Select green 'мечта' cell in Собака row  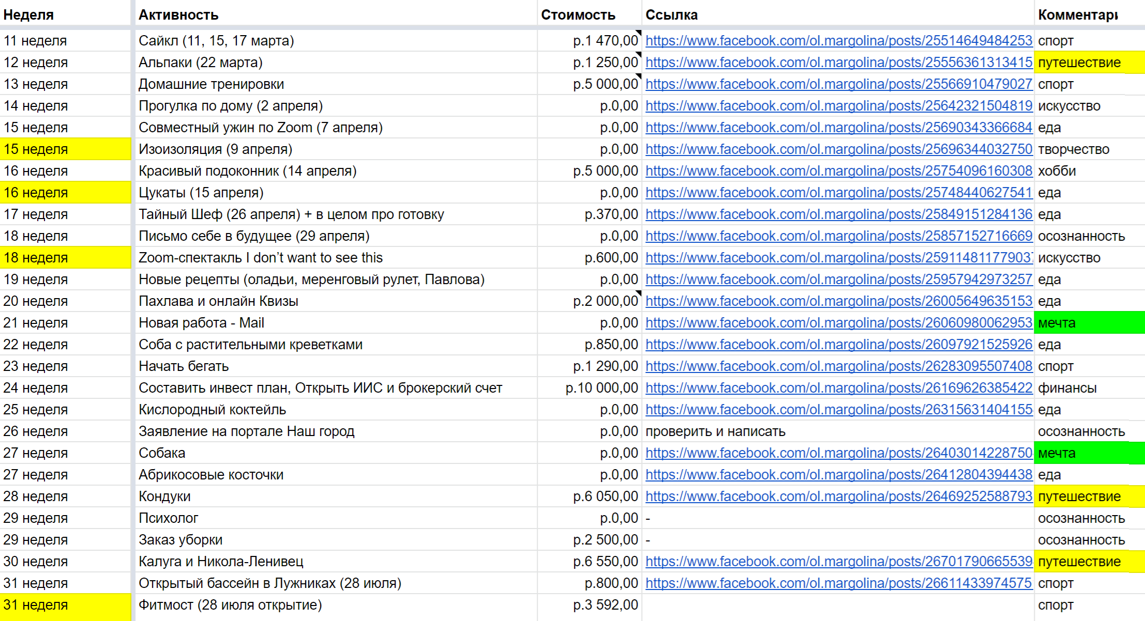[1090, 453]
